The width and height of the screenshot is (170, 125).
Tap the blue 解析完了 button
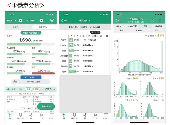click(x=31, y=77)
